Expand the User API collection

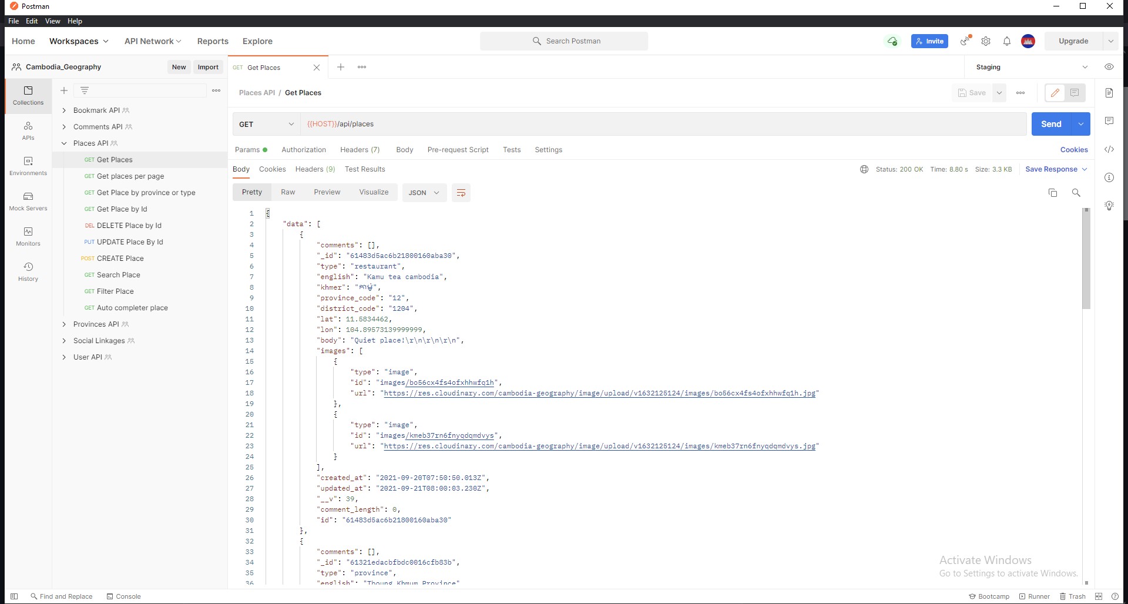(64, 357)
